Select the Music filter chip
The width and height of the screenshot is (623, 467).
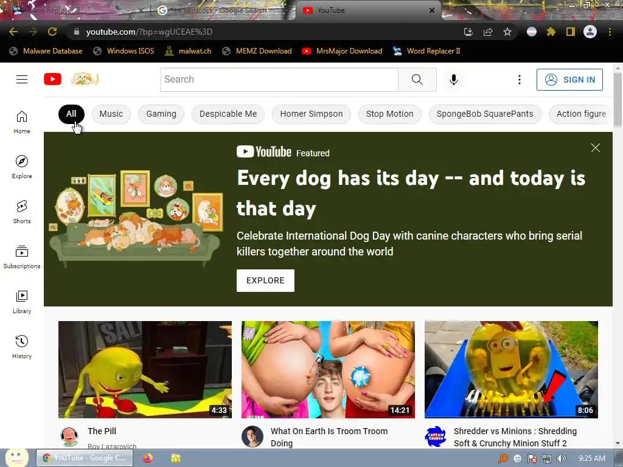coord(111,114)
